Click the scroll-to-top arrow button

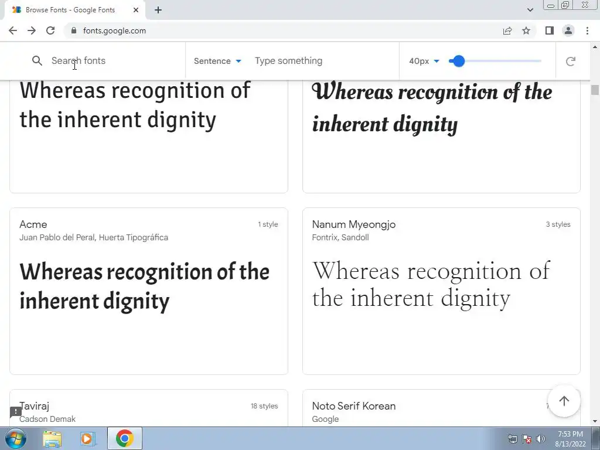click(x=564, y=401)
